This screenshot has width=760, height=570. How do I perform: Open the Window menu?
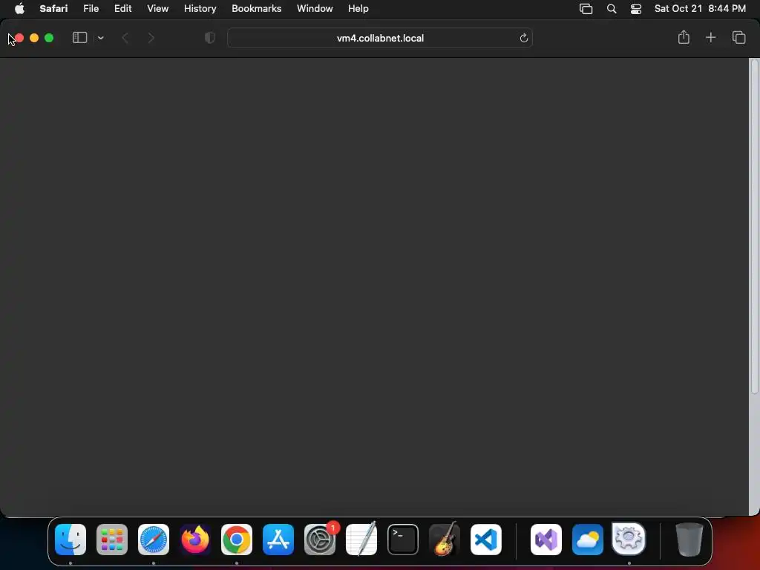[315, 9]
